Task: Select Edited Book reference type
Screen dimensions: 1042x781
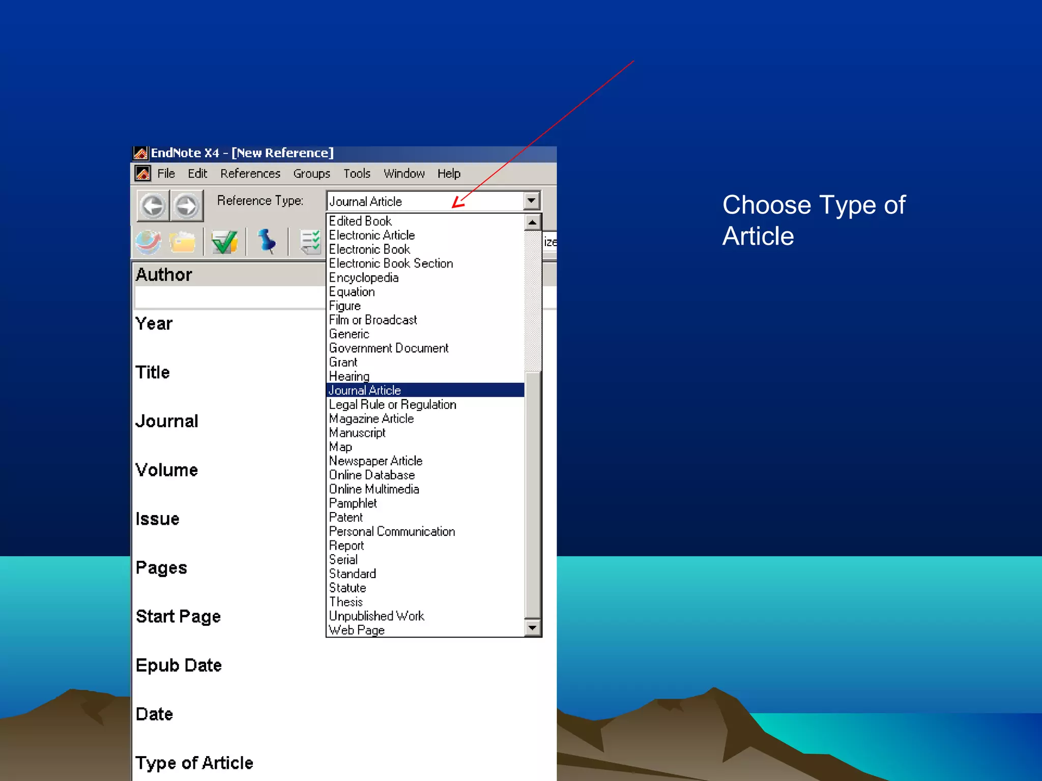Action: point(425,221)
